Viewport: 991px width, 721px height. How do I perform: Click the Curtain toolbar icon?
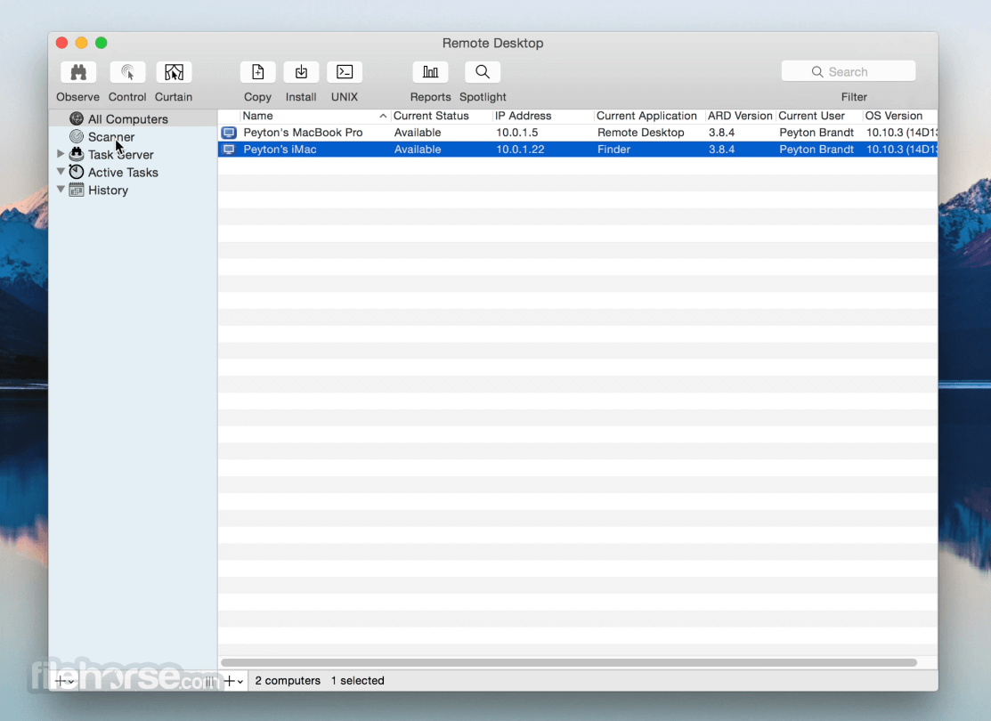click(x=174, y=72)
